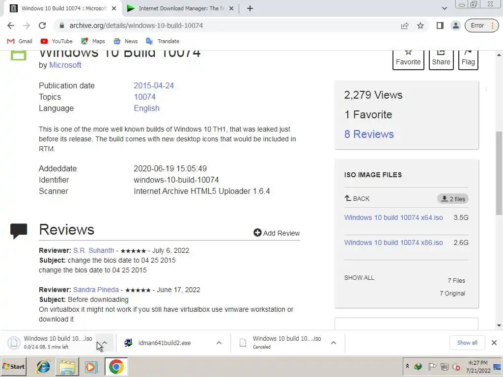
Task: Click BACK in ISO image files
Action: (x=357, y=199)
